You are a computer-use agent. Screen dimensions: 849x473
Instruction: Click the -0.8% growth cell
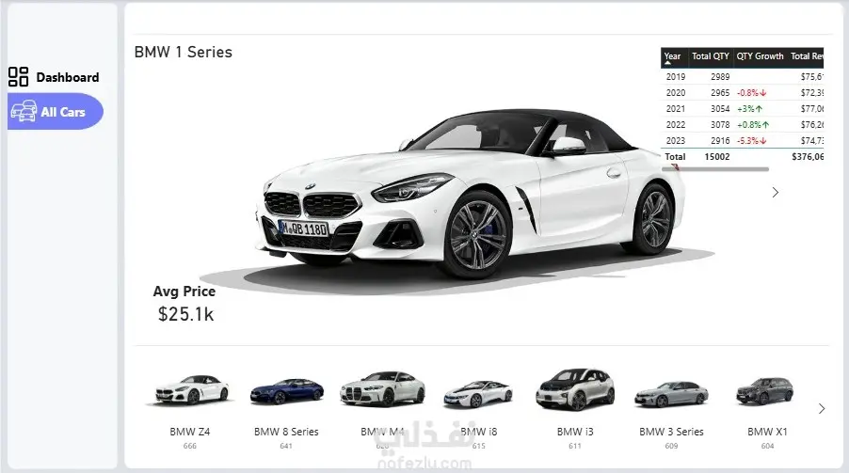[751, 93]
